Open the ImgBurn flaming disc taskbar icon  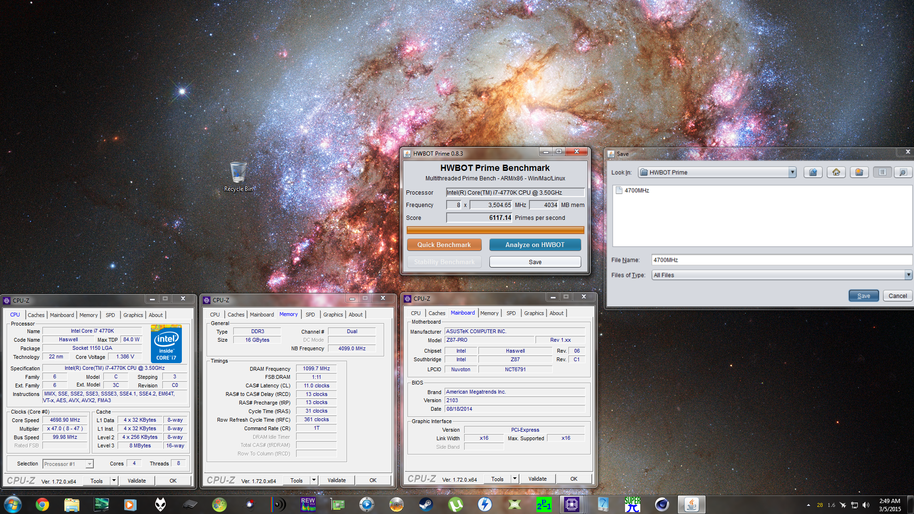click(x=397, y=504)
